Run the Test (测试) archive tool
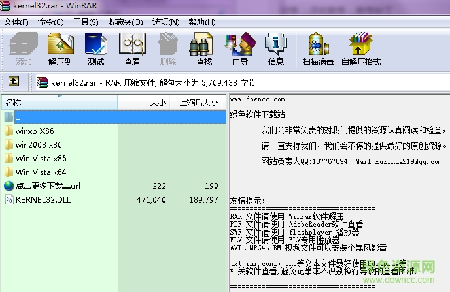This screenshot has height=292, width=450. 96,44
